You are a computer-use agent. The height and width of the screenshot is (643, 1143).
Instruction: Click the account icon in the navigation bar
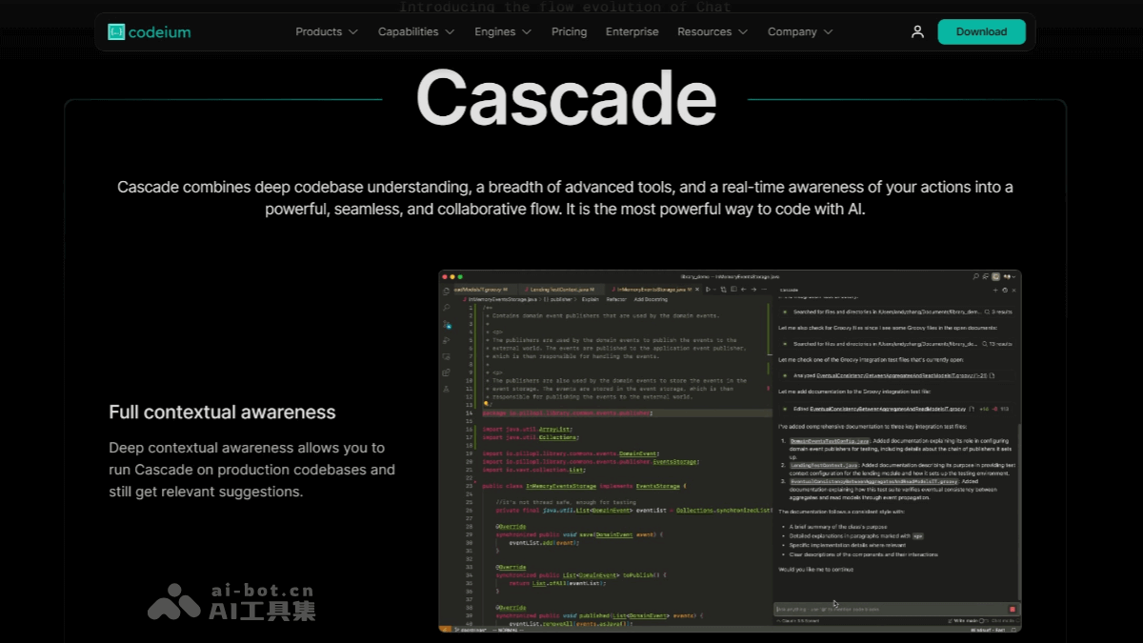tap(917, 31)
